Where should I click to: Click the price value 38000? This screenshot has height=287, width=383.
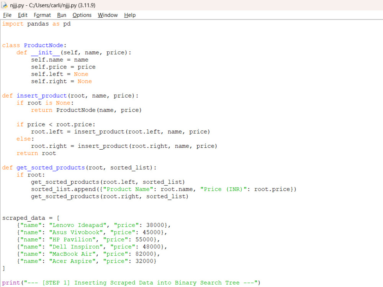coord(155,225)
